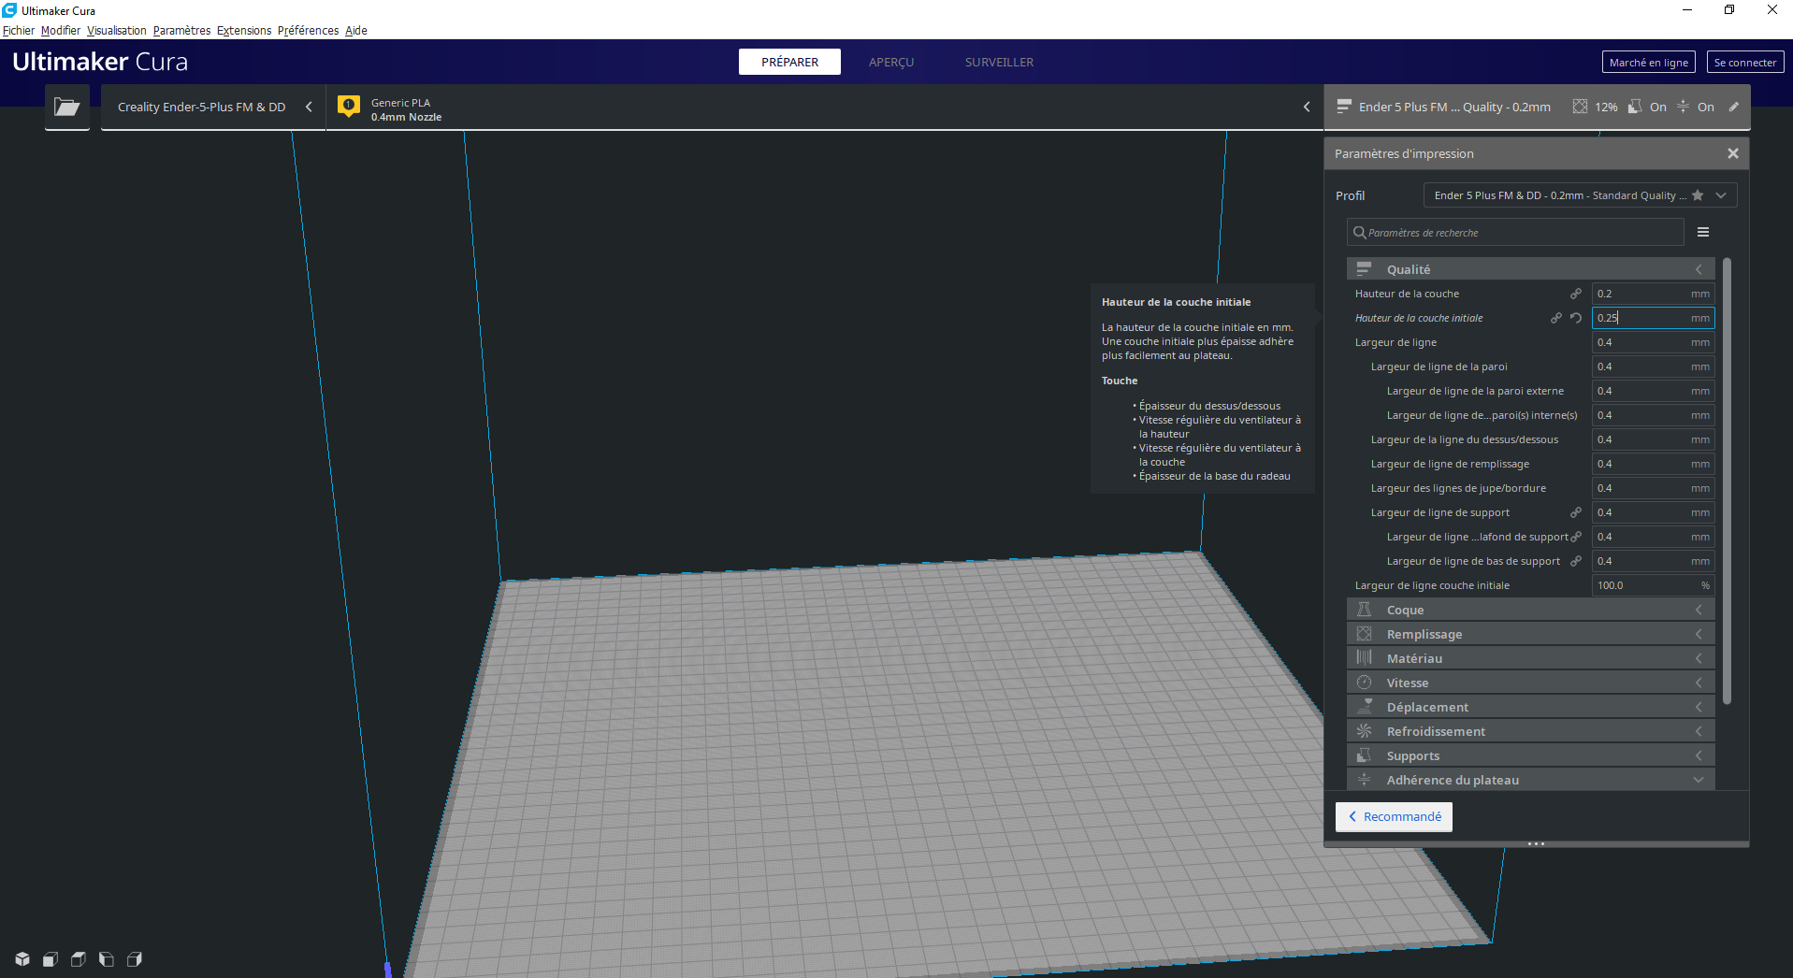Click the Hauteur de la couche initiale field
This screenshot has width=1793, height=978.
point(1653,318)
